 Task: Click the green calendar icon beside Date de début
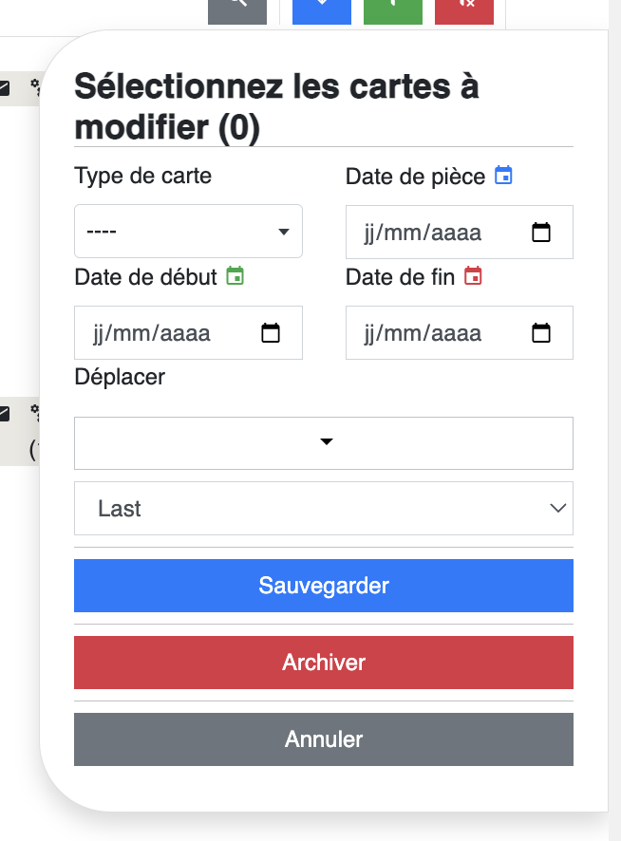(x=235, y=275)
